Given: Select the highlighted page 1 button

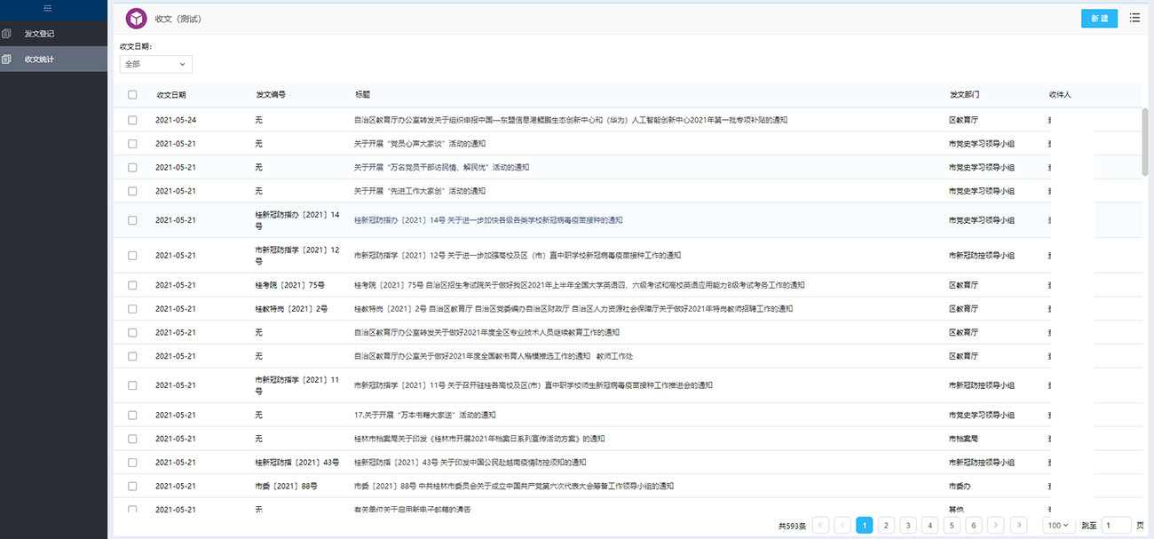Looking at the screenshot, I should 865,525.
